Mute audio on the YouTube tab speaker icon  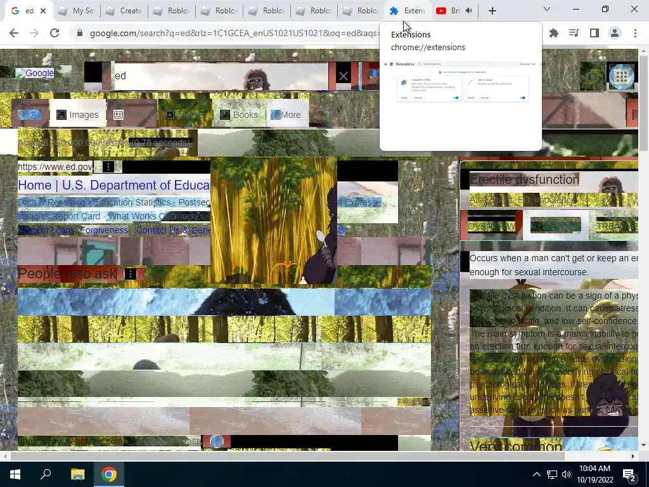point(468,11)
